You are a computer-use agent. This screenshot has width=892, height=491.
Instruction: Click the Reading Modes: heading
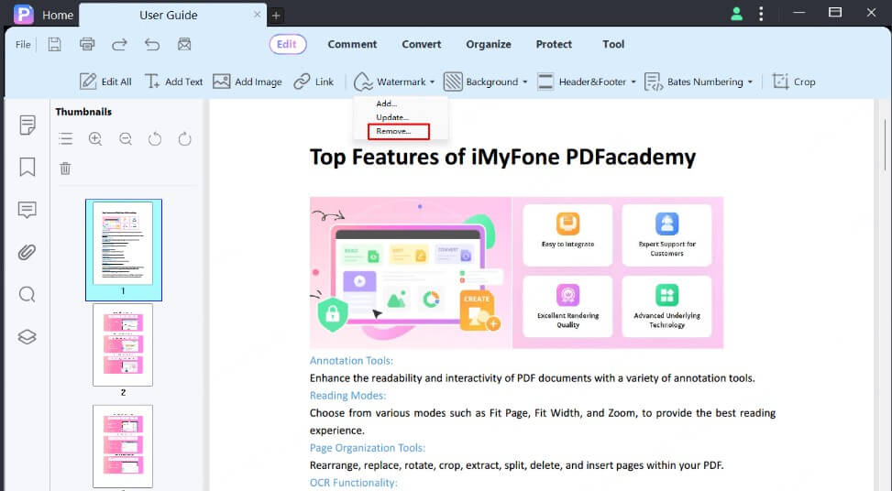347,395
